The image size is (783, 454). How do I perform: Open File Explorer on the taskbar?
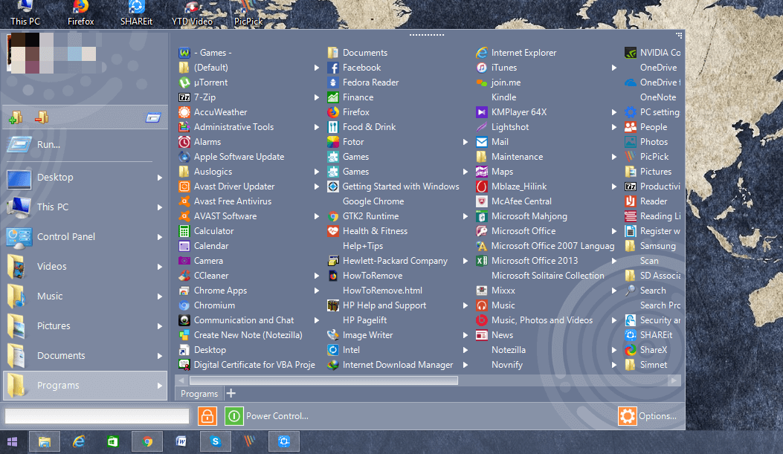[x=45, y=441]
